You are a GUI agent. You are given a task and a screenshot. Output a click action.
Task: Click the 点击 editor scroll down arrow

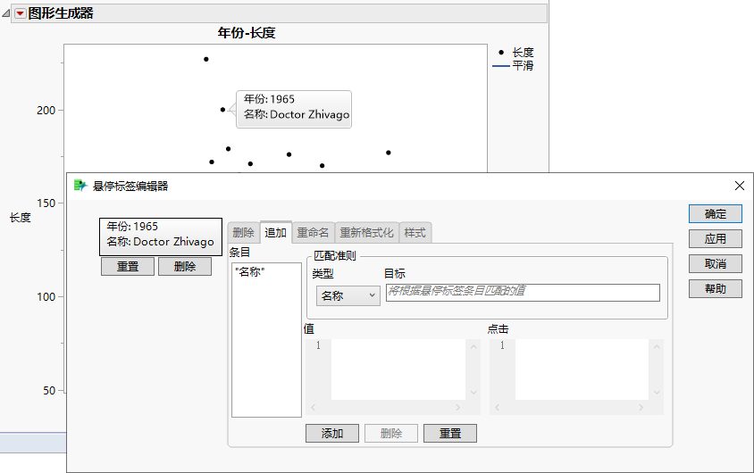click(657, 393)
